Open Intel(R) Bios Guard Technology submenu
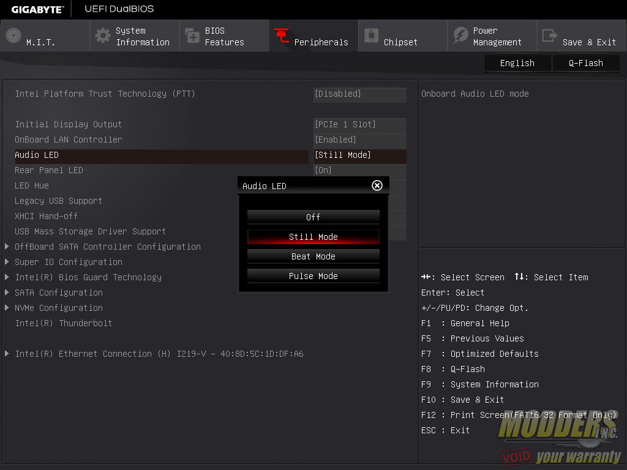 click(x=88, y=277)
